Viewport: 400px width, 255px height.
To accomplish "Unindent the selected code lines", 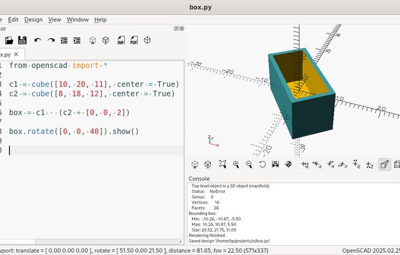I will [64, 40].
